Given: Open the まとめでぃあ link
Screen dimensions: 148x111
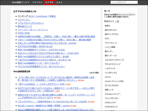Looking at the screenshot, I should click(x=44, y=60).
